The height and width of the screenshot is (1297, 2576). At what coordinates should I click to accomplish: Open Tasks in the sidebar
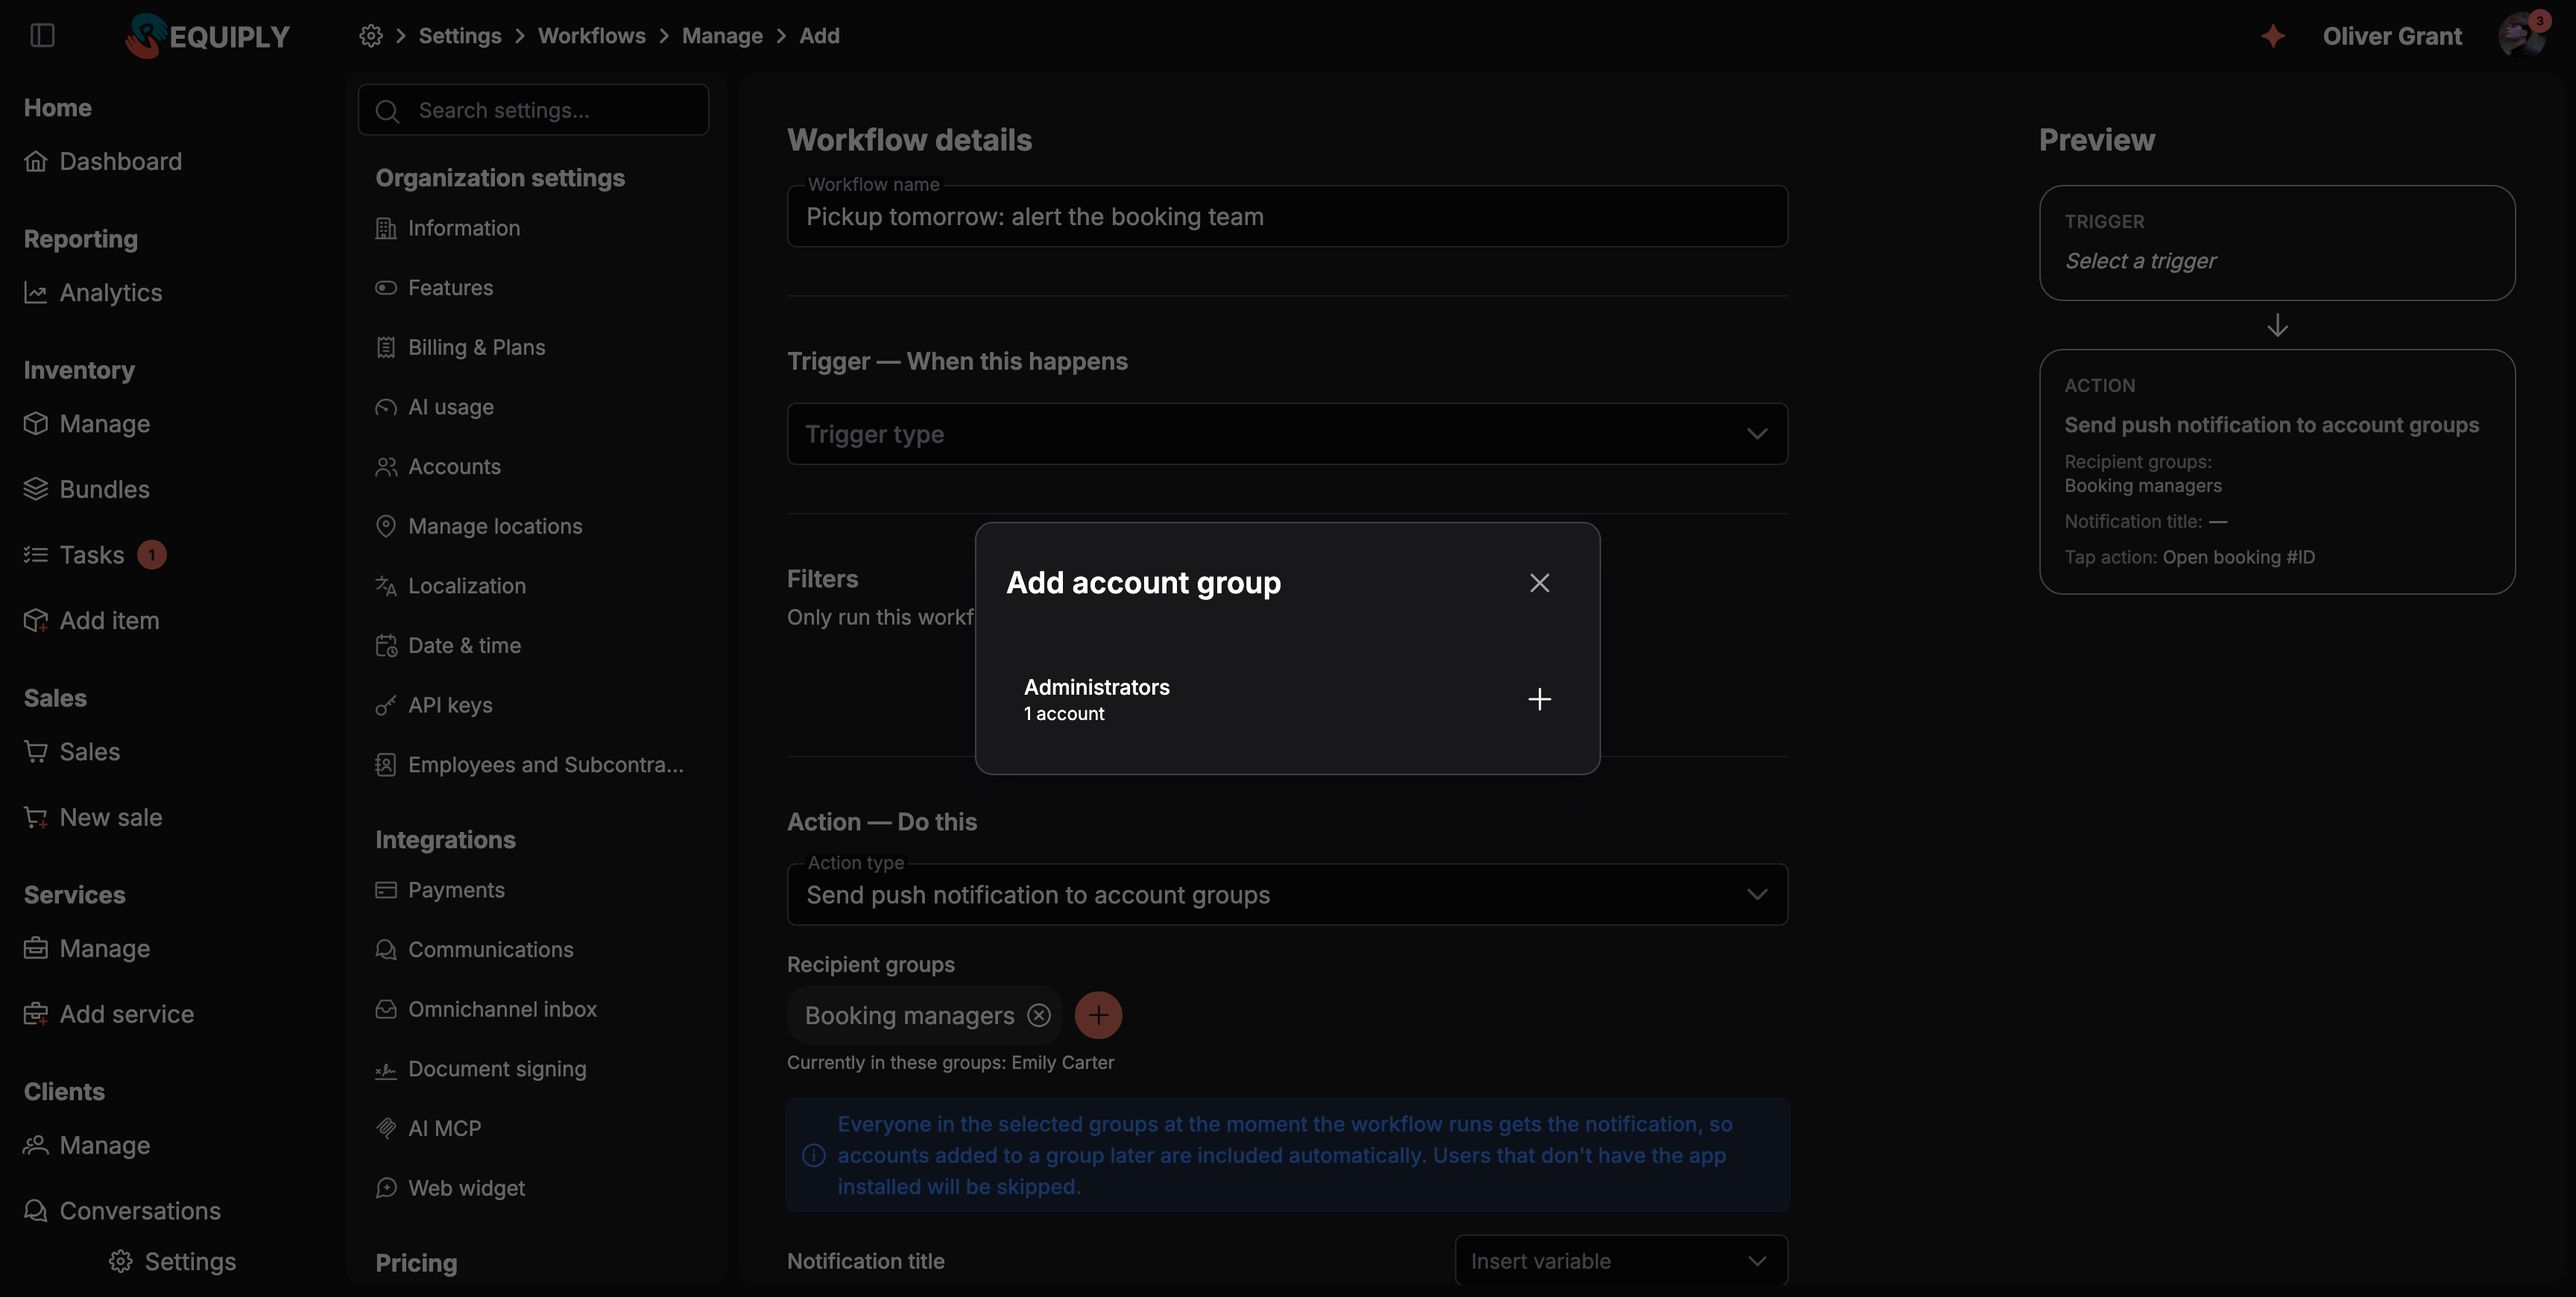coord(94,554)
